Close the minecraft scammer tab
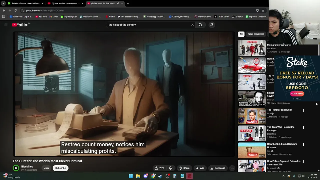 pos(82,3)
